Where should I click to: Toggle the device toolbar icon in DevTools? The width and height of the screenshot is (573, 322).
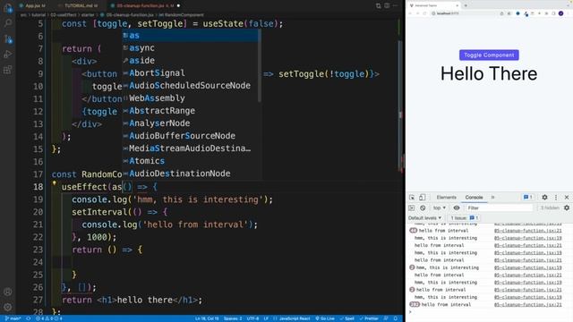422,197
